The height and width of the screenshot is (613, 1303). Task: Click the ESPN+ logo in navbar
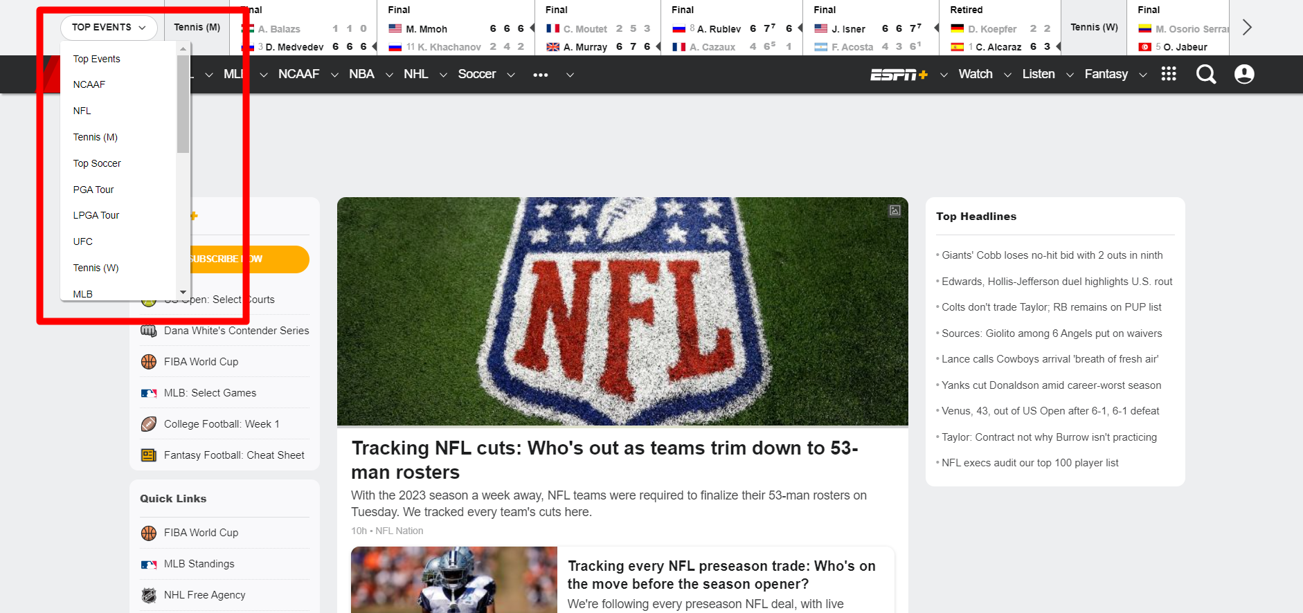(898, 75)
